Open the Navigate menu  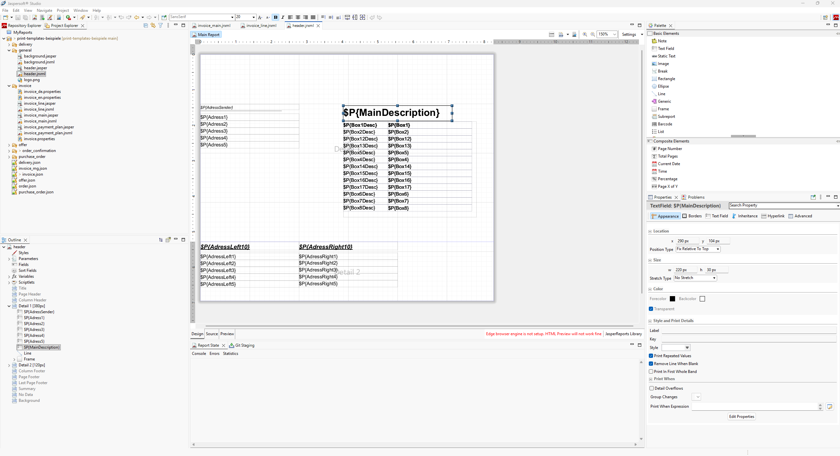point(44,11)
